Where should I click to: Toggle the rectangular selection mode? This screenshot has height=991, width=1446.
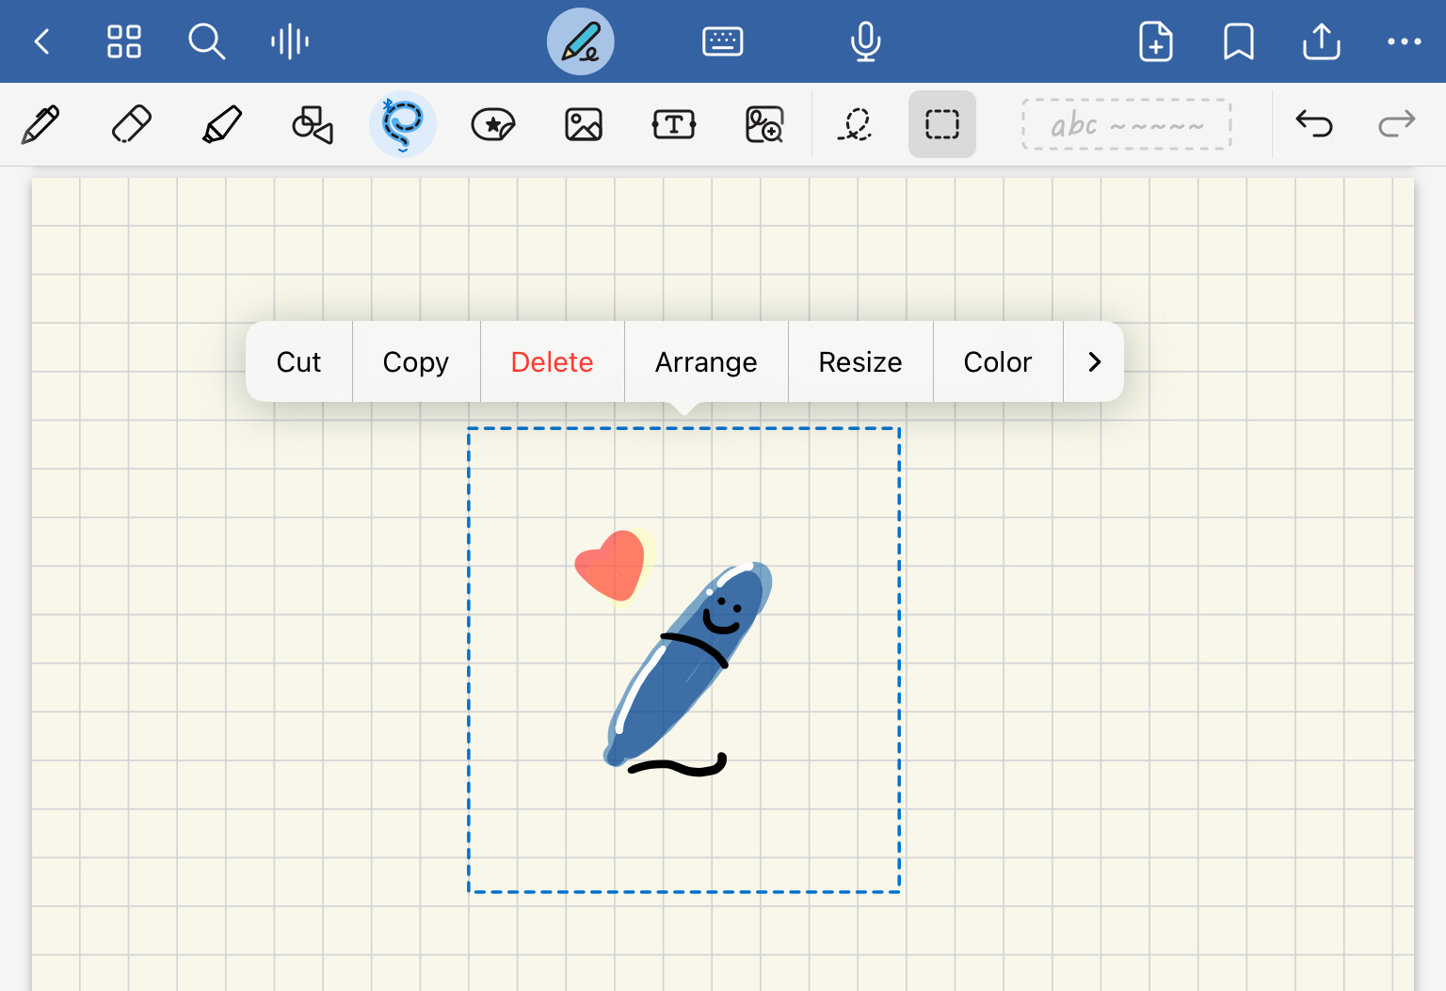[x=941, y=123]
